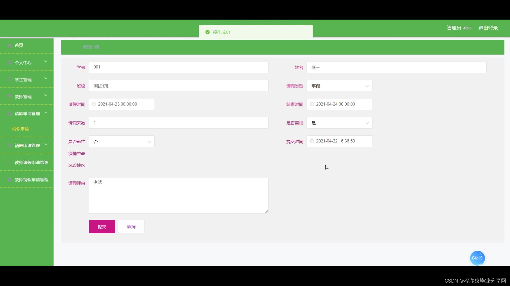Image resolution: width=510 pixels, height=286 pixels.
Task: Click the icon beside 教师销假申请管理
Action: tap(10, 180)
